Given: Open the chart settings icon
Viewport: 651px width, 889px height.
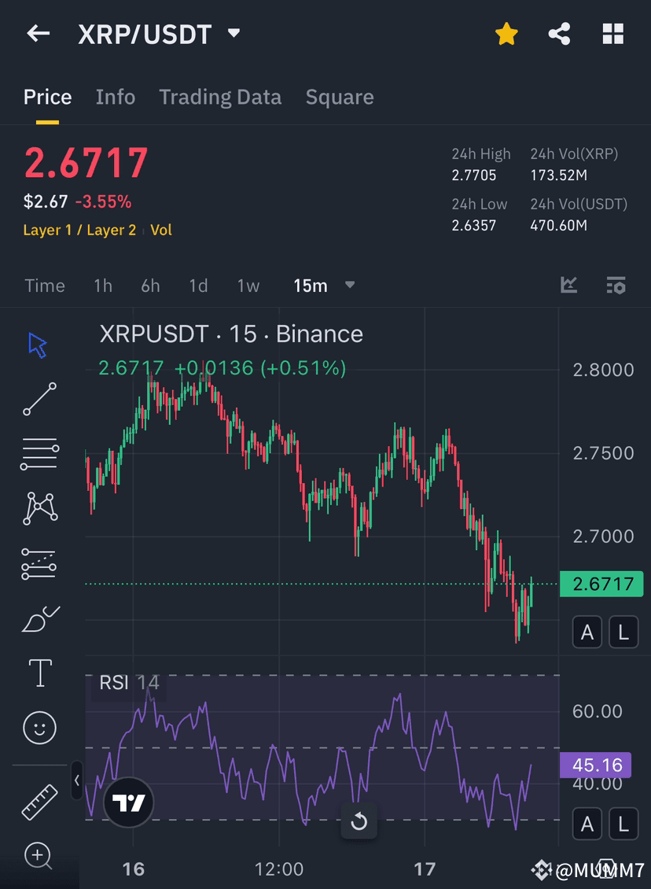Looking at the screenshot, I should (616, 285).
